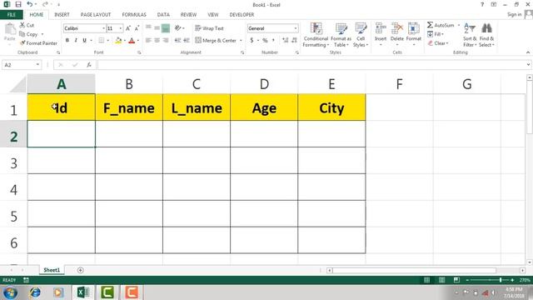Click the Select All corner triangle
Screen dimensions: 533x300
18,84
